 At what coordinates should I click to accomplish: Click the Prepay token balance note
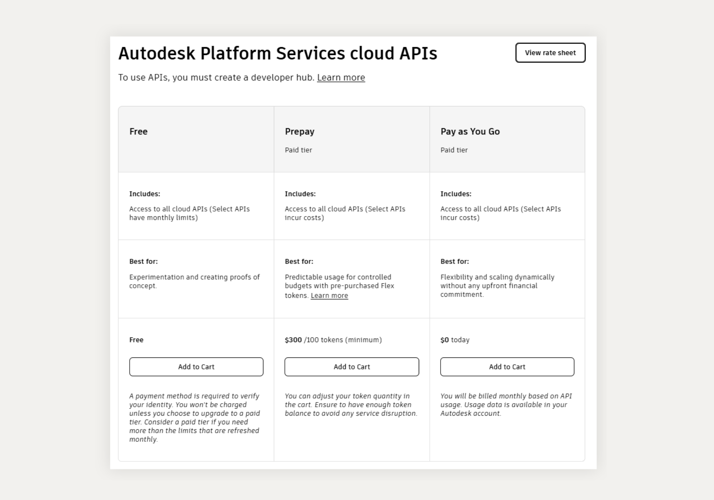(x=351, y=405)
